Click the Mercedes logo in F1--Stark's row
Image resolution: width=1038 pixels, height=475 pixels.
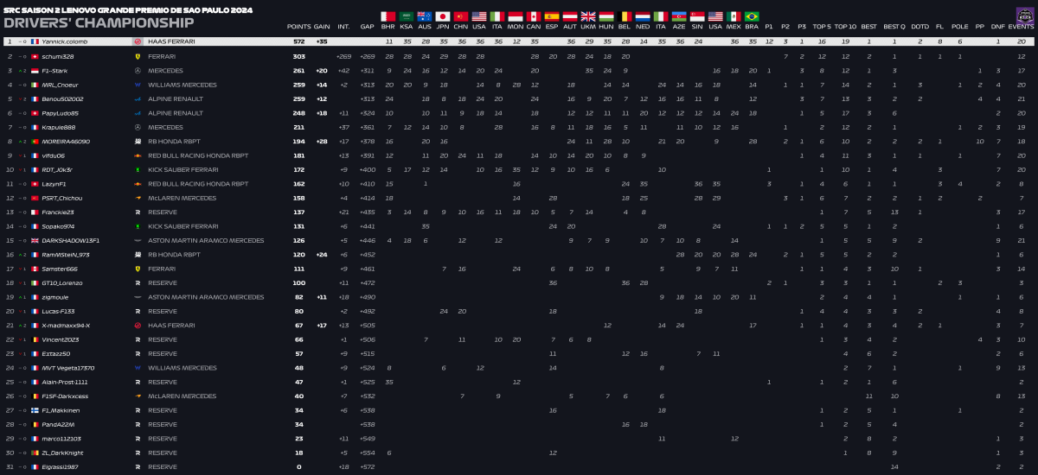(138, 70)
